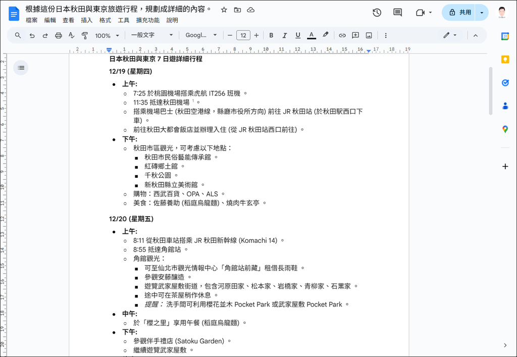Open video call options arrow
The height and width of the screenshot is (357, 517).
pyautogui.click(x=430, y=13)
